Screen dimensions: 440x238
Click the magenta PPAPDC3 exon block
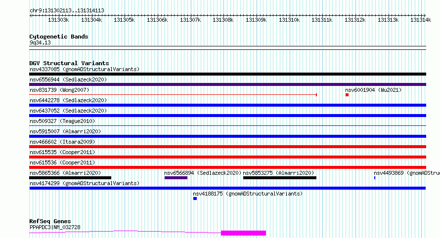[243, 233]
